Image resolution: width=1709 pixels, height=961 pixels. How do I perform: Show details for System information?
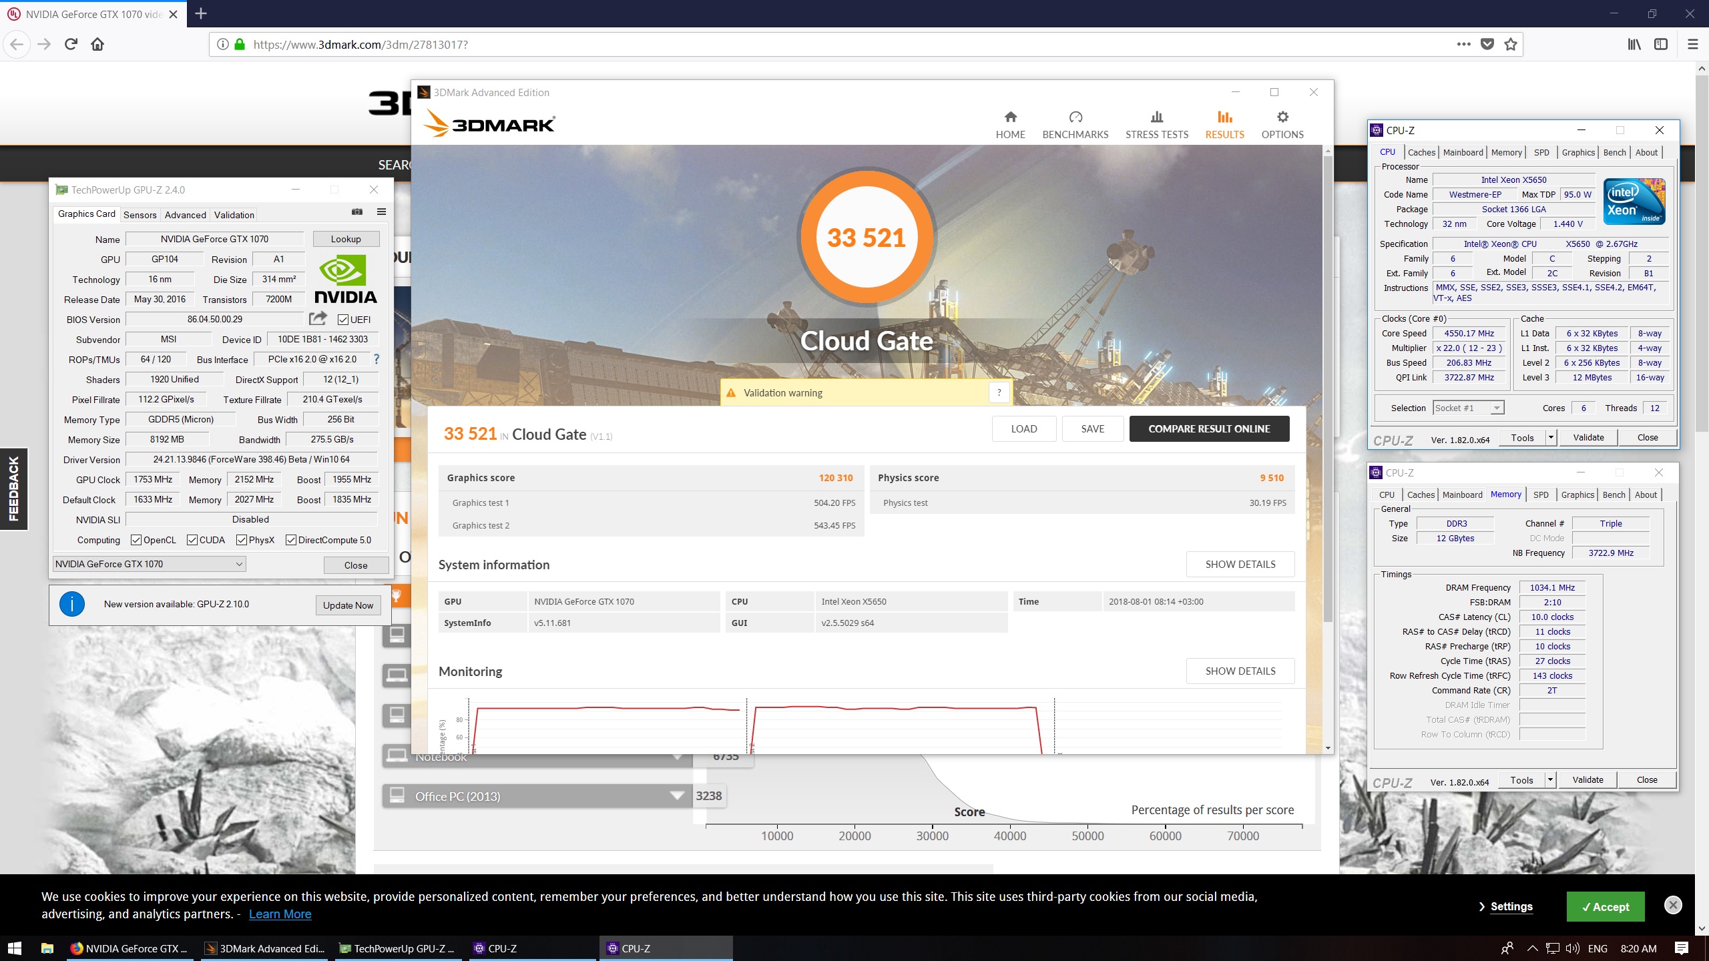[x=1240, y=564]
